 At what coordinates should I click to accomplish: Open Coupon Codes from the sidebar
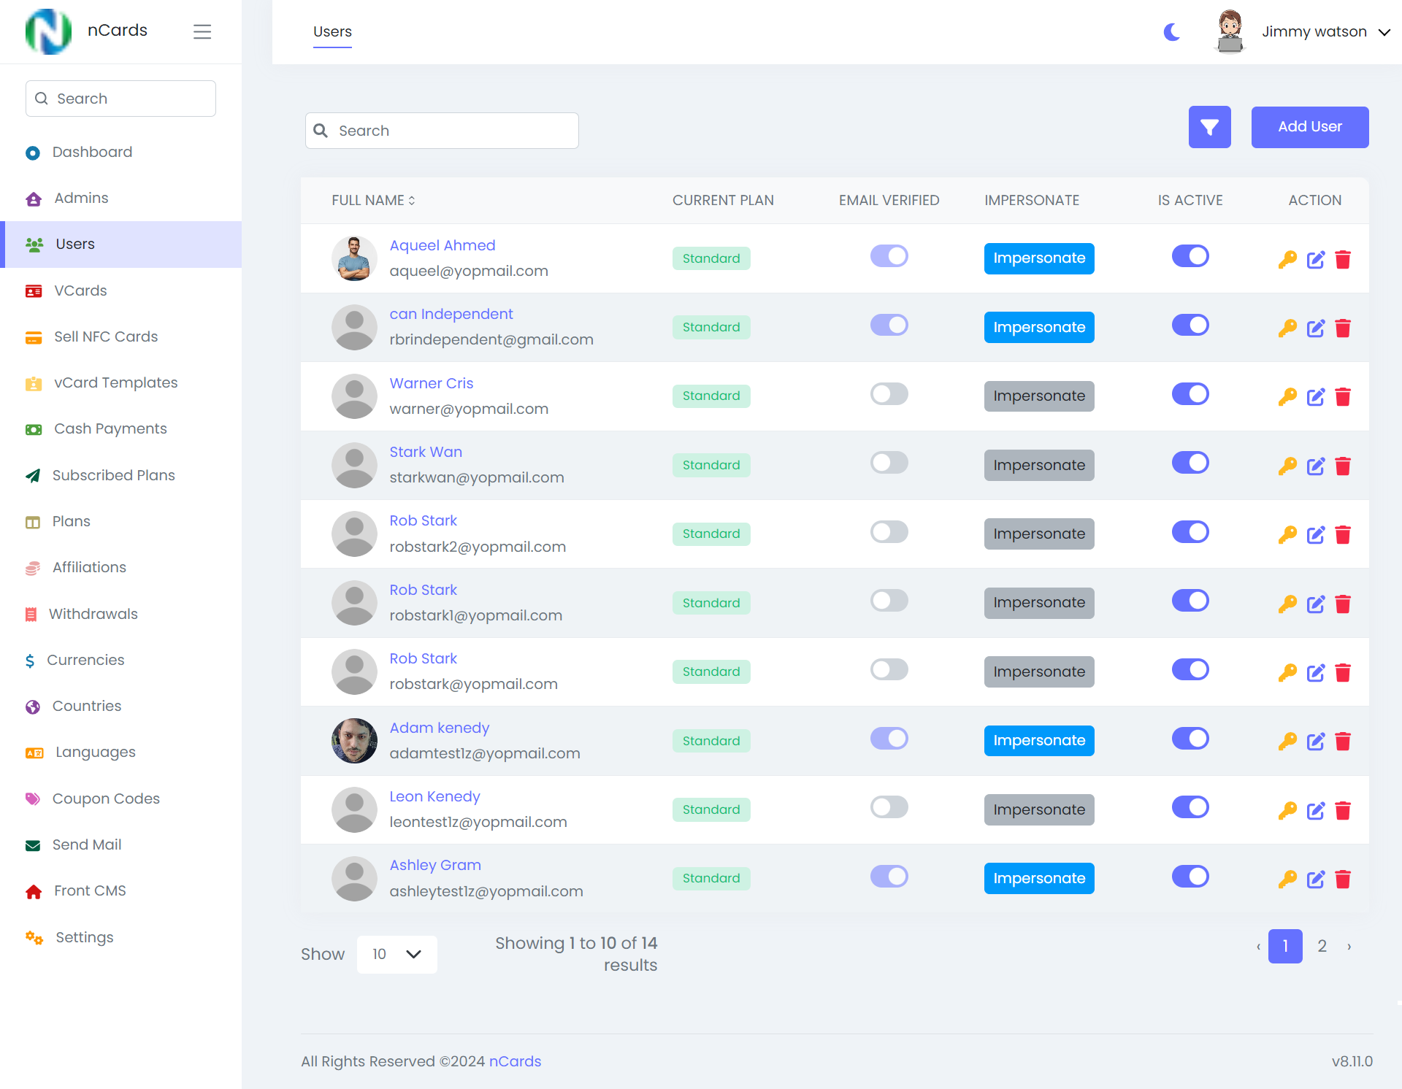point(106,798)
